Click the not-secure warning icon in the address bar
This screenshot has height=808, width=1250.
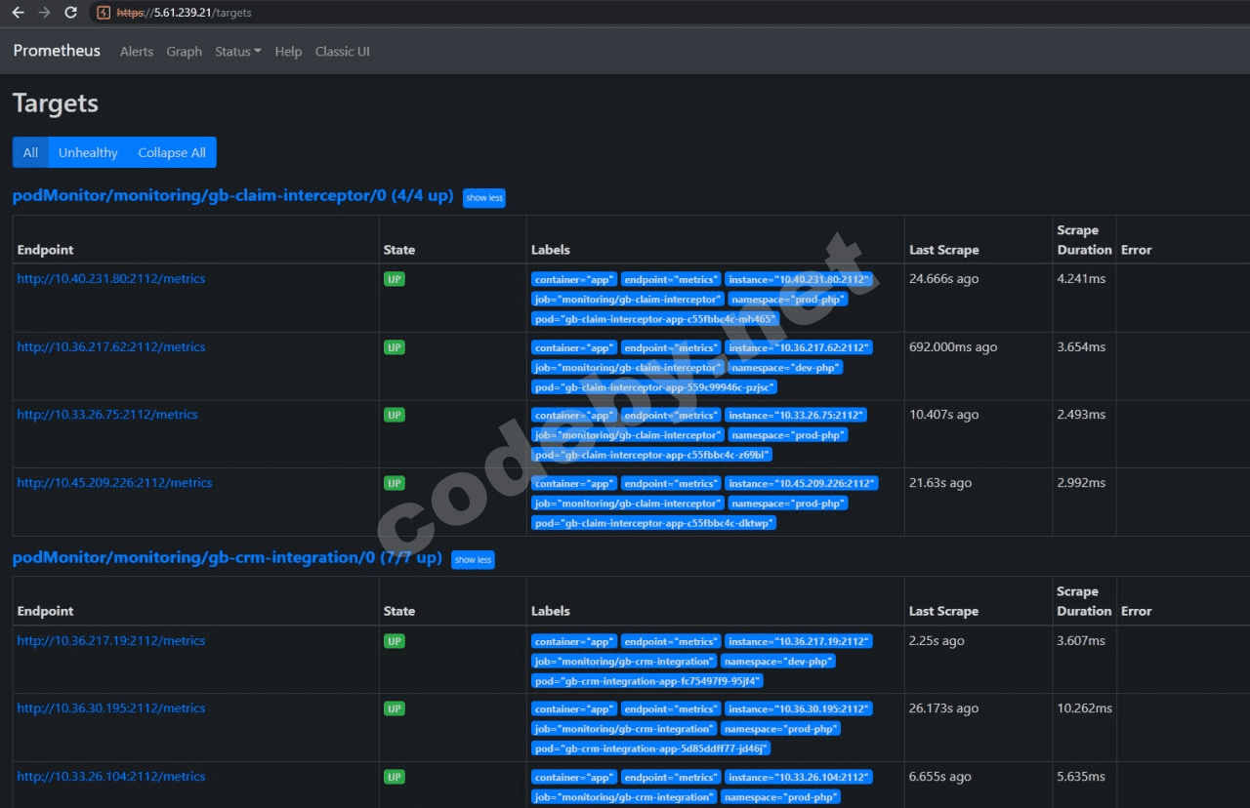click(x=104, y=13)
